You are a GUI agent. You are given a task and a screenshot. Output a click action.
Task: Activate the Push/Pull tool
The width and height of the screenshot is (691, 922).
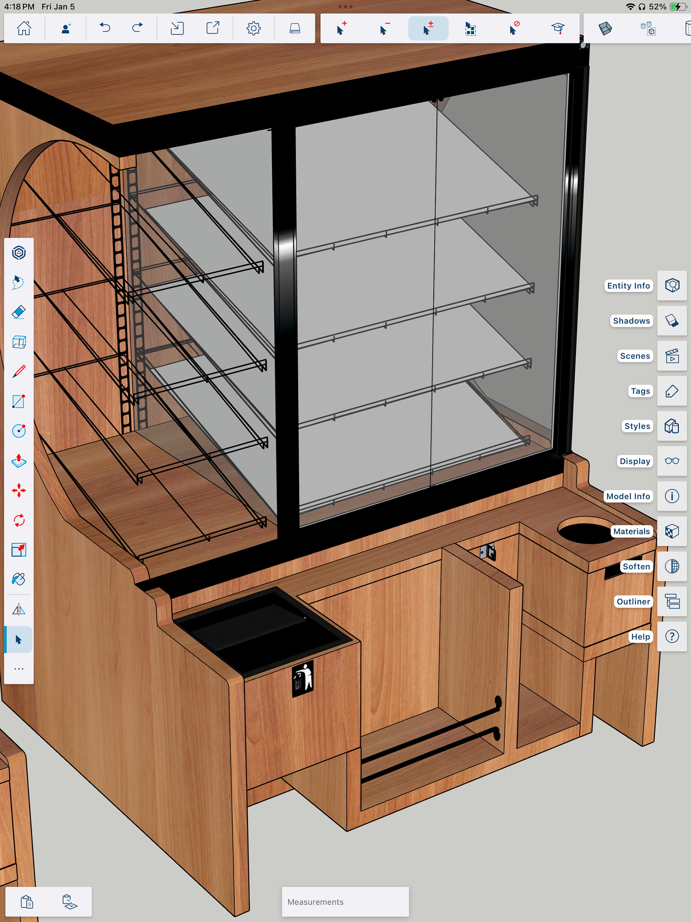point(19,460)
